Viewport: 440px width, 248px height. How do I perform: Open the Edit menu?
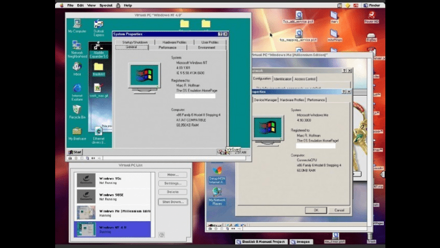click(80, 6)
